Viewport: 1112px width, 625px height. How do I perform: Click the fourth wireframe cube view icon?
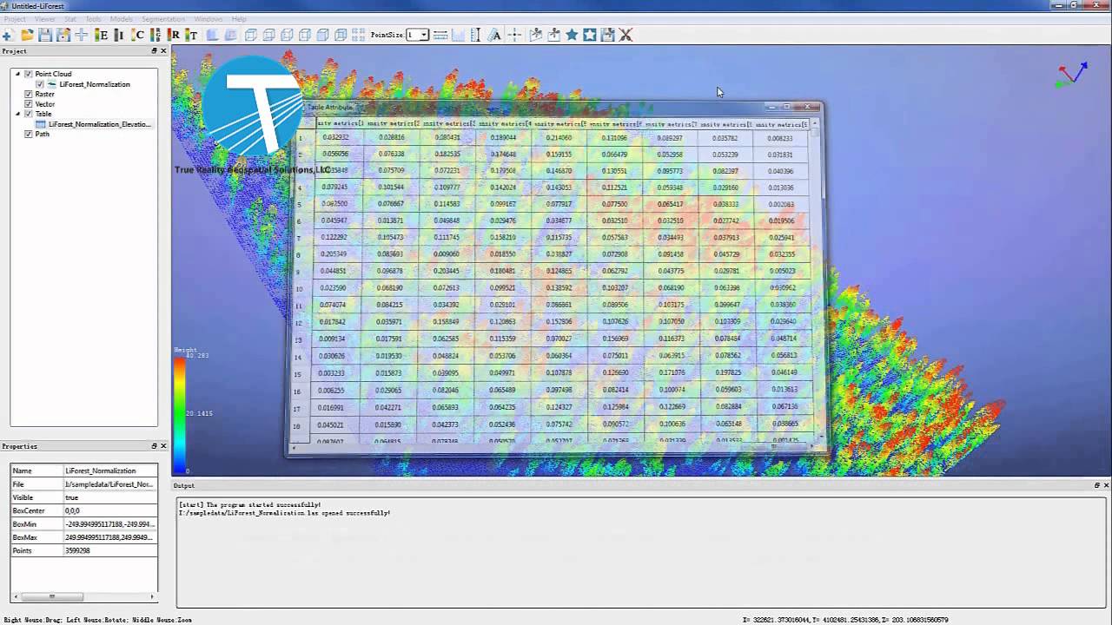(x=305, y=35)
